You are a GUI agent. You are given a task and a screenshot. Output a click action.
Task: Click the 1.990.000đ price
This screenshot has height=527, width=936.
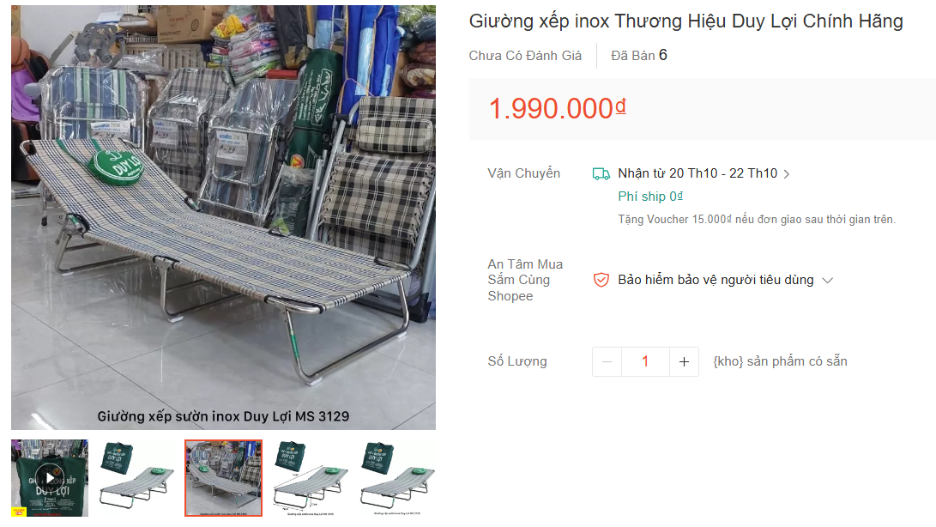[557, 109]
